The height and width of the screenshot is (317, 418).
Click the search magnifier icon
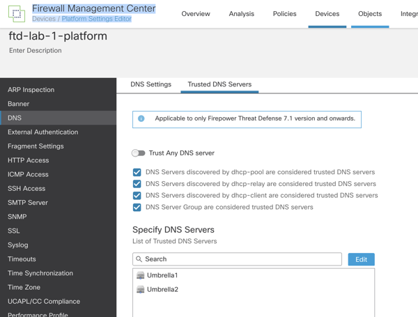[x=139, y=259]
